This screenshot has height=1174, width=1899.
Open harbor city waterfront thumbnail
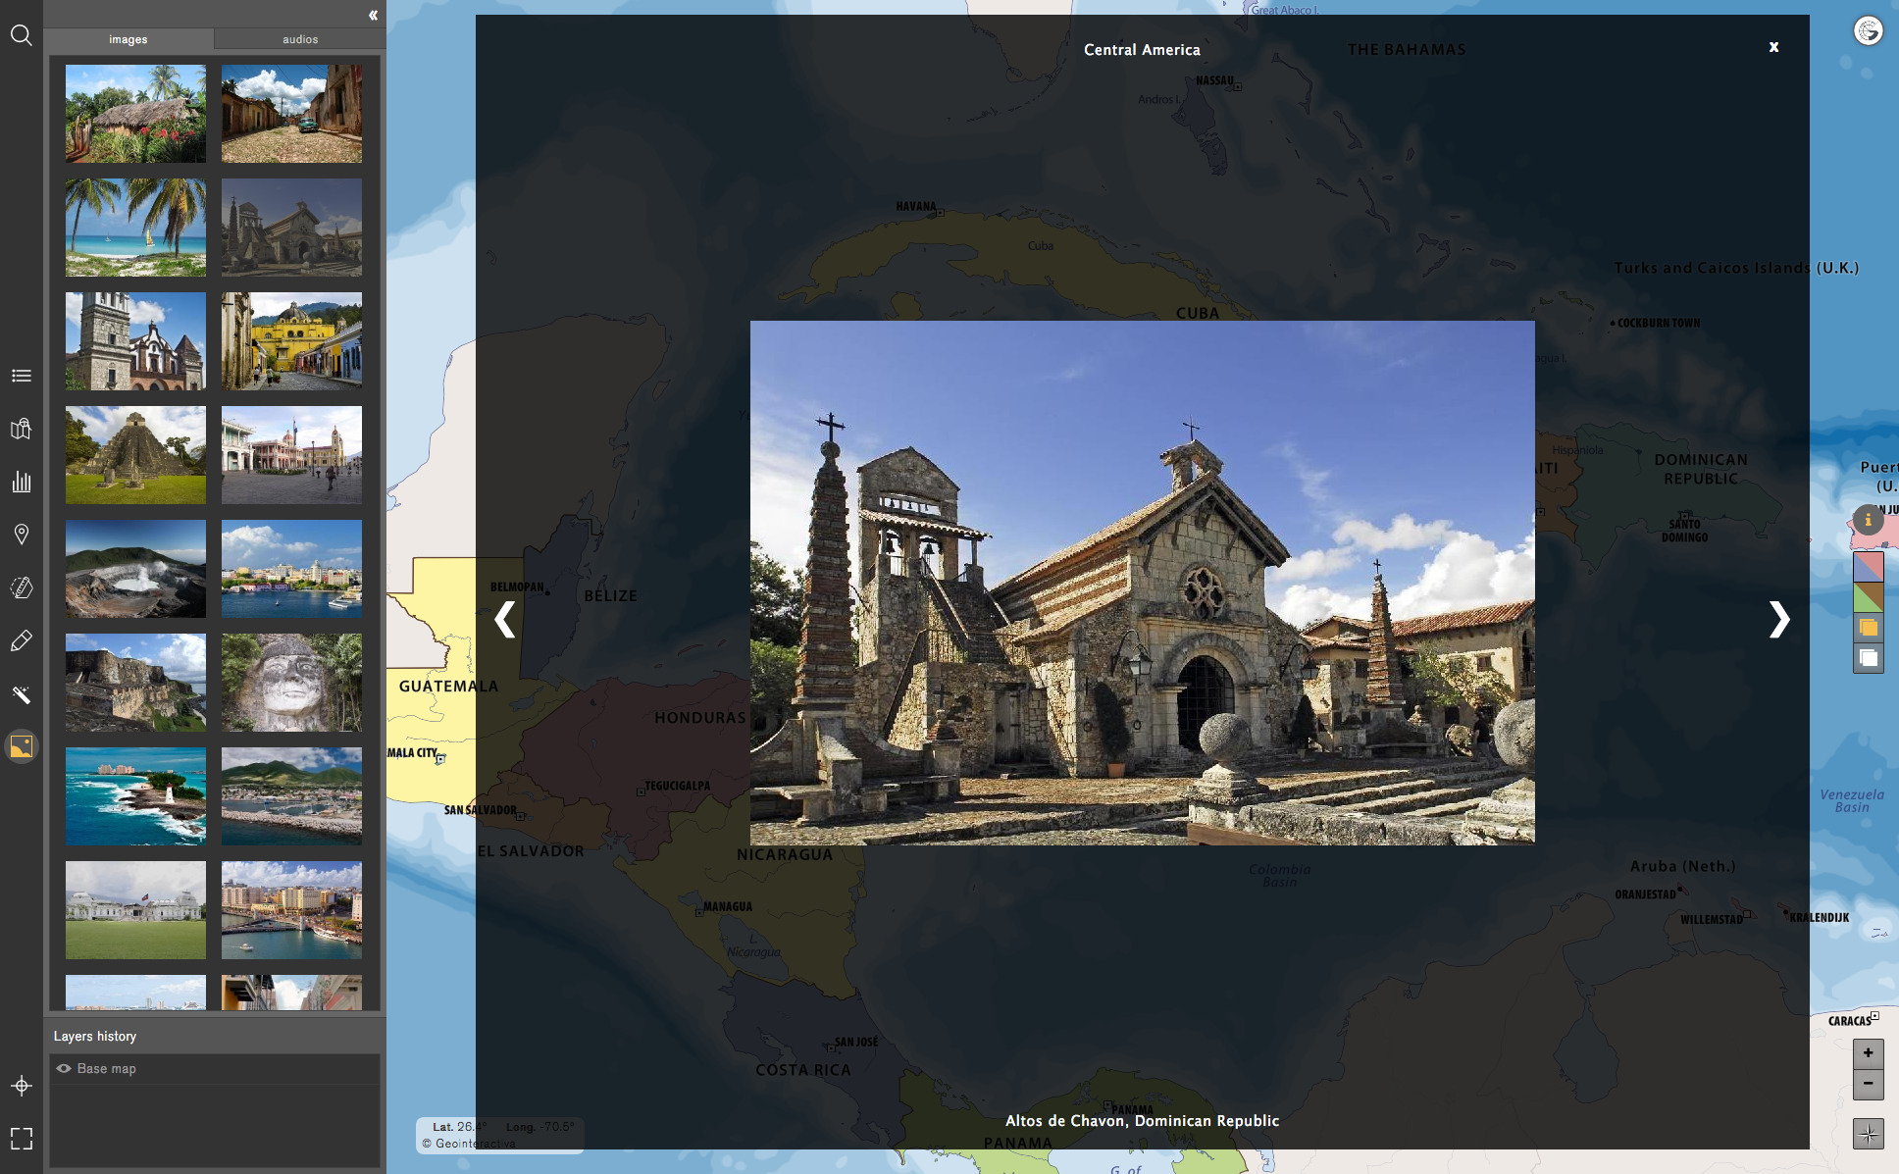pyautogui.click(x=291, y=569)
